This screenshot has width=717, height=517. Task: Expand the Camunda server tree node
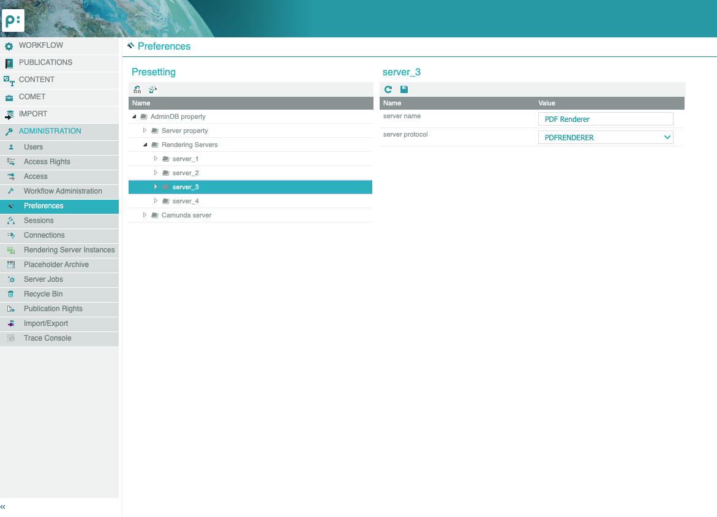[145, 215]
